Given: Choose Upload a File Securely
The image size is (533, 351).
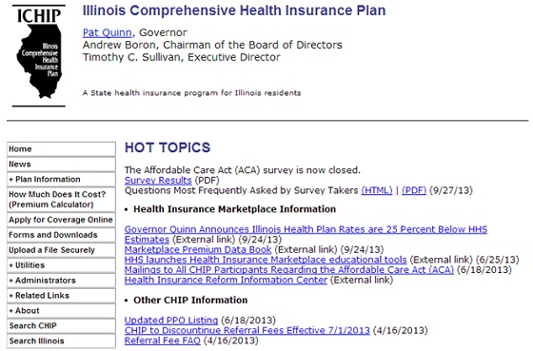Looking at the screenshot, I should 61,250.
